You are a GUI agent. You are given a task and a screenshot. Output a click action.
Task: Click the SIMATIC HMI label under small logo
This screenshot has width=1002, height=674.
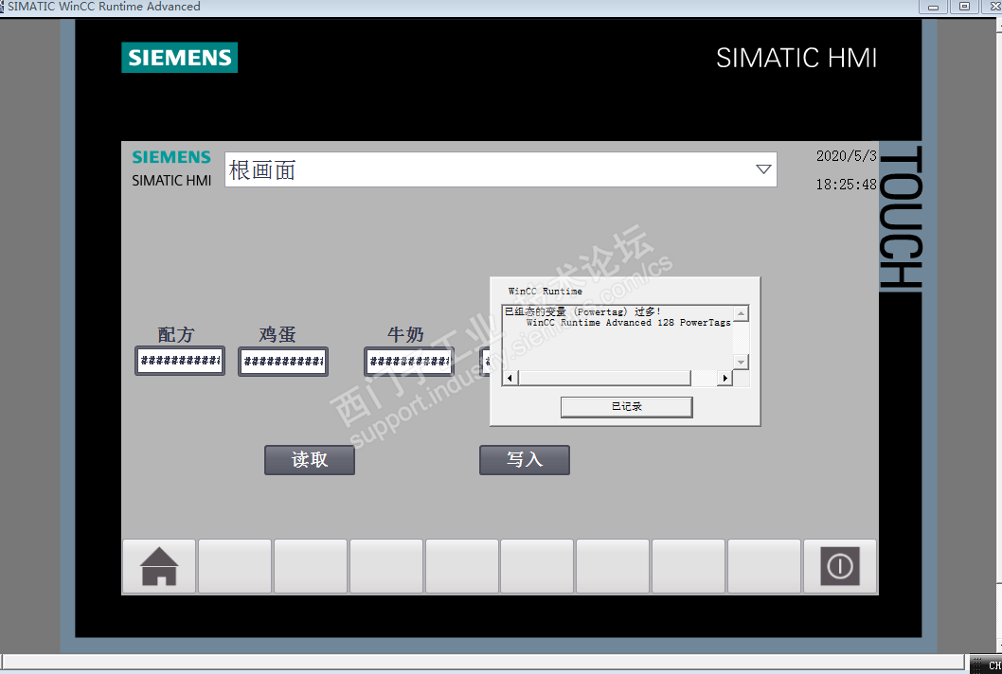(x=171, y=181)
